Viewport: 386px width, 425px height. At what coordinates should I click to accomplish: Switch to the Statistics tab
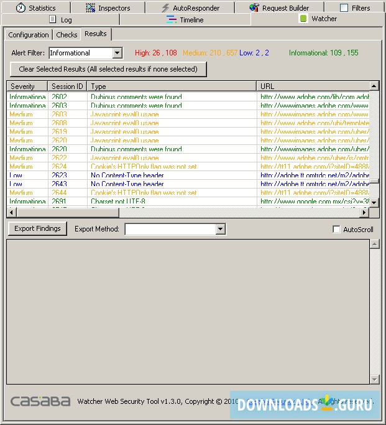[x=35, y=8]
